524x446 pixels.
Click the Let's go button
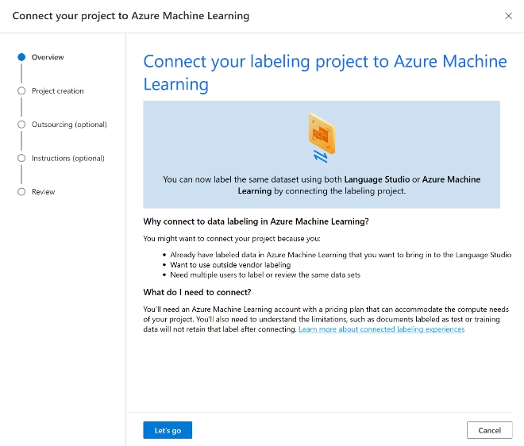pos(168,430)
